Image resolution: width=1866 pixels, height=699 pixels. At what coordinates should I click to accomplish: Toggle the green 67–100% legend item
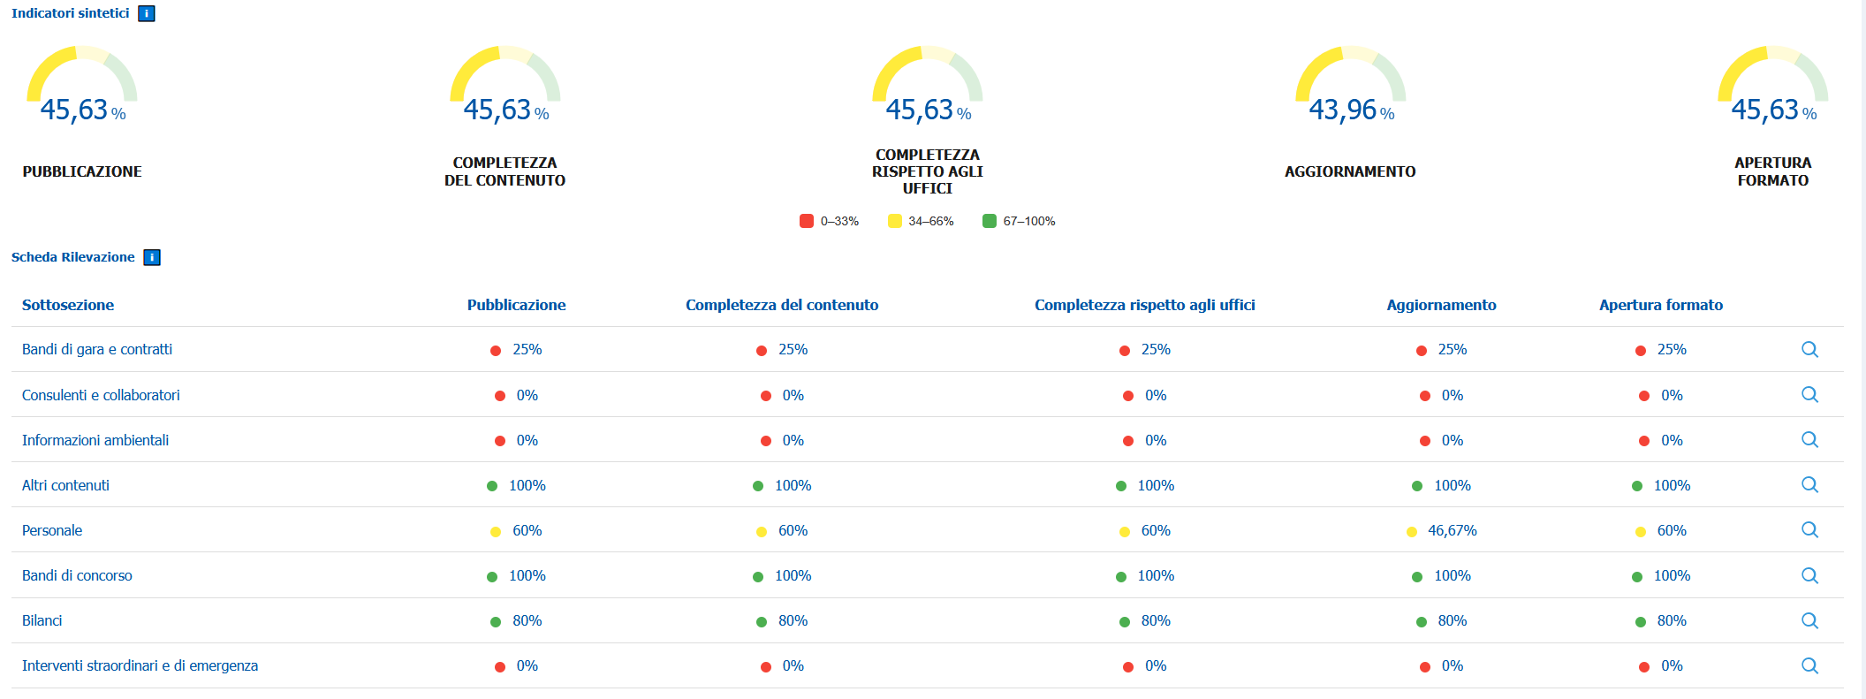tap(1019, 221)
